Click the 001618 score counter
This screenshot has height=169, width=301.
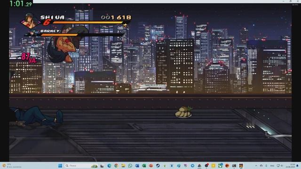(x=116, y=17)
